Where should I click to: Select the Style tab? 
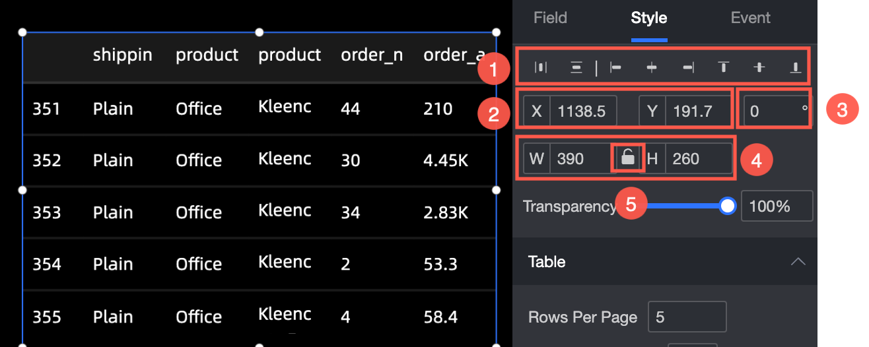coord(648,18)
